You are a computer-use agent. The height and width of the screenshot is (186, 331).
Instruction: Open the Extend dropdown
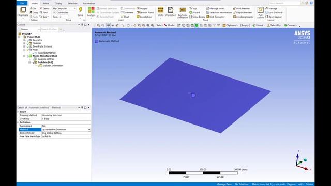tap(259, 25)
